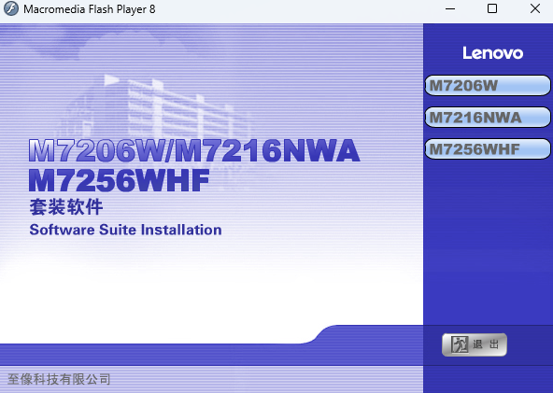The width and height of the screenshot is (553, 393).
Task: Click the large M7206W/M7216NWA title
Action: point(194,150)
